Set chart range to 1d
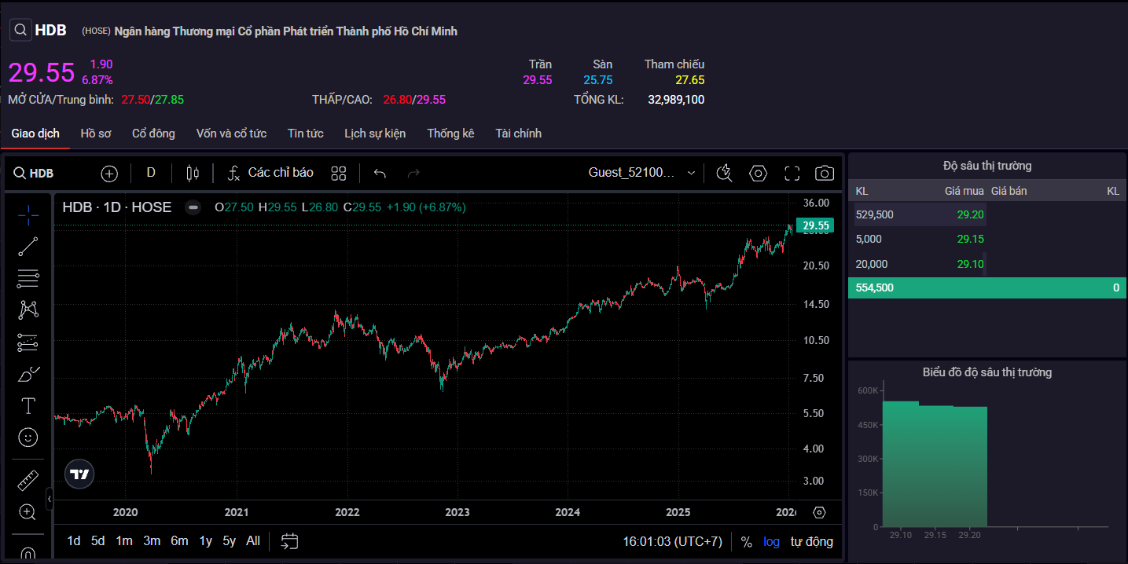 (74, 540)
